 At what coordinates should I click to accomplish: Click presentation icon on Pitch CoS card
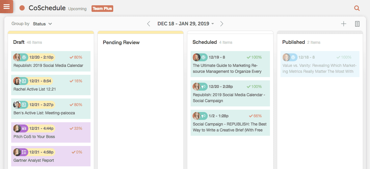24,128
